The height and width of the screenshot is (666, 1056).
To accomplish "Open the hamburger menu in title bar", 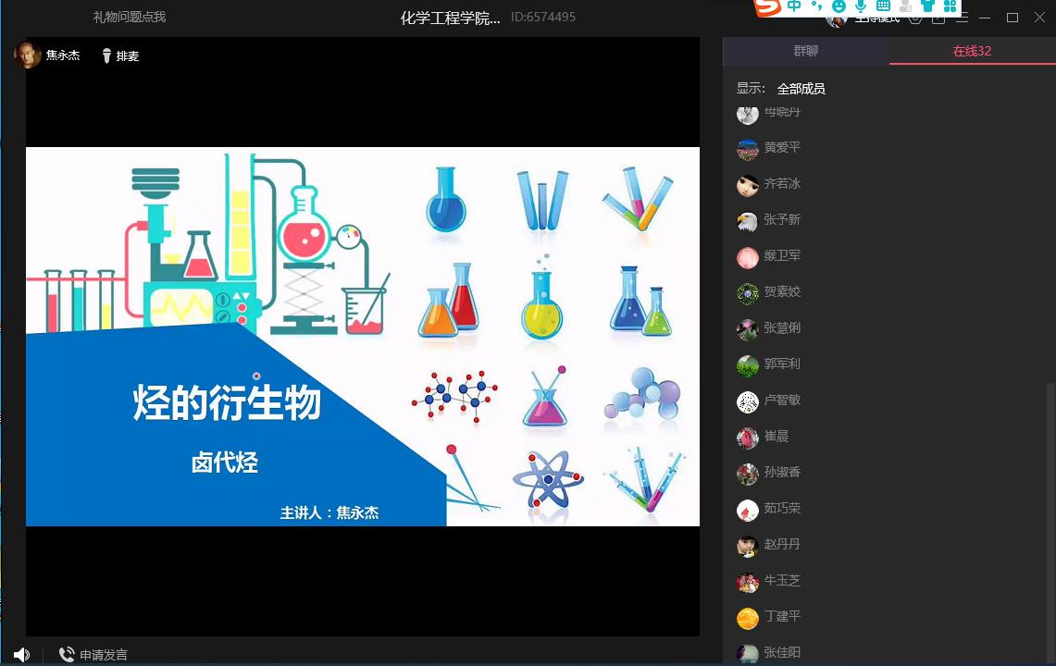I will pos(963,18).
